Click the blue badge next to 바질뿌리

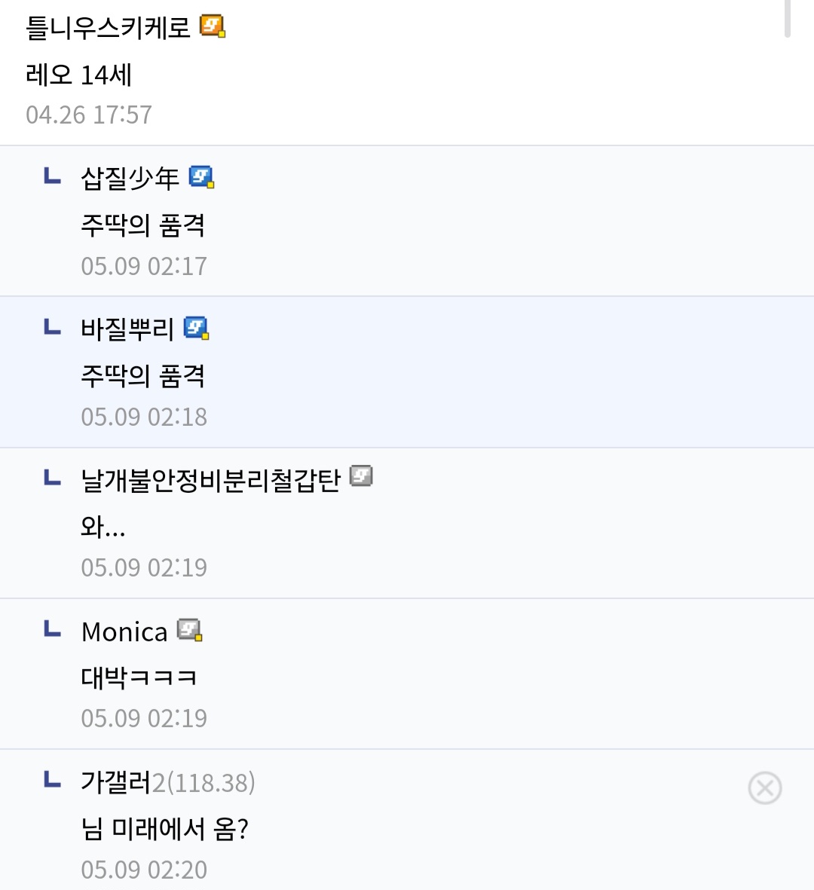197,328
